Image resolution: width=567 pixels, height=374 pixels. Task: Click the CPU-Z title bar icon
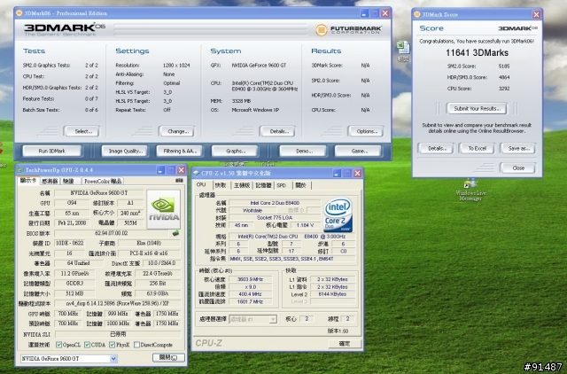tap(197, 173)
